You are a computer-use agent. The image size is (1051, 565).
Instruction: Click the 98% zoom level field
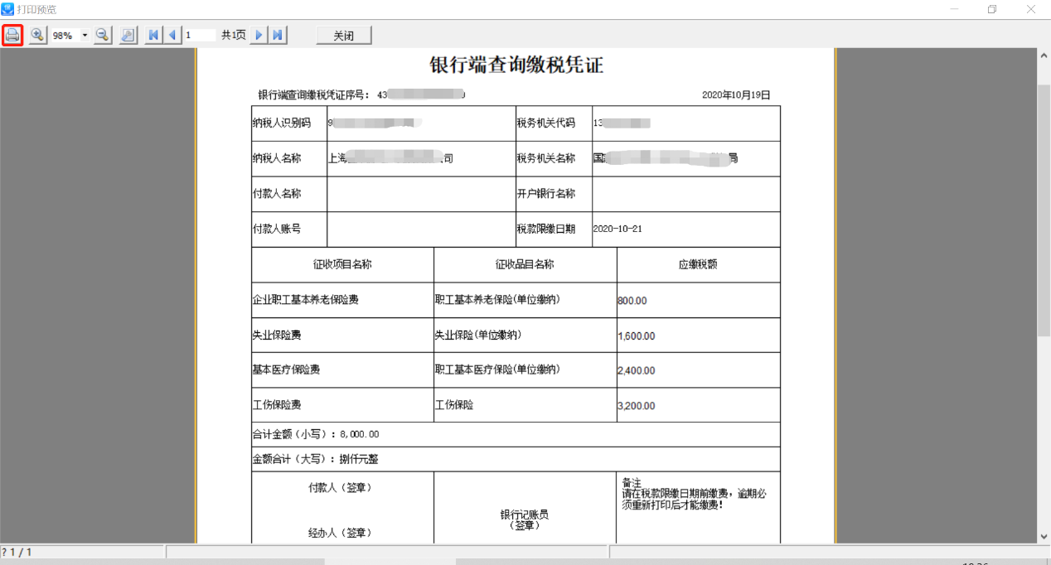coord(64,36)
